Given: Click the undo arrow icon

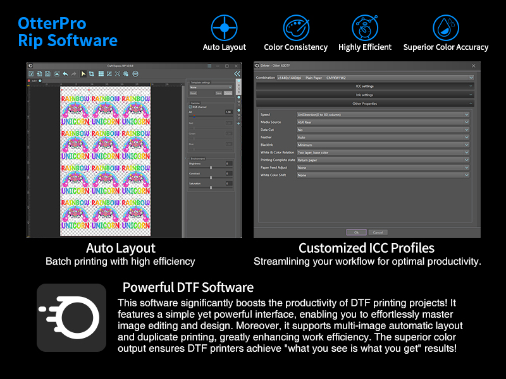Looking at the screenshot, I should pyautogui.click(x=65, y=74).
